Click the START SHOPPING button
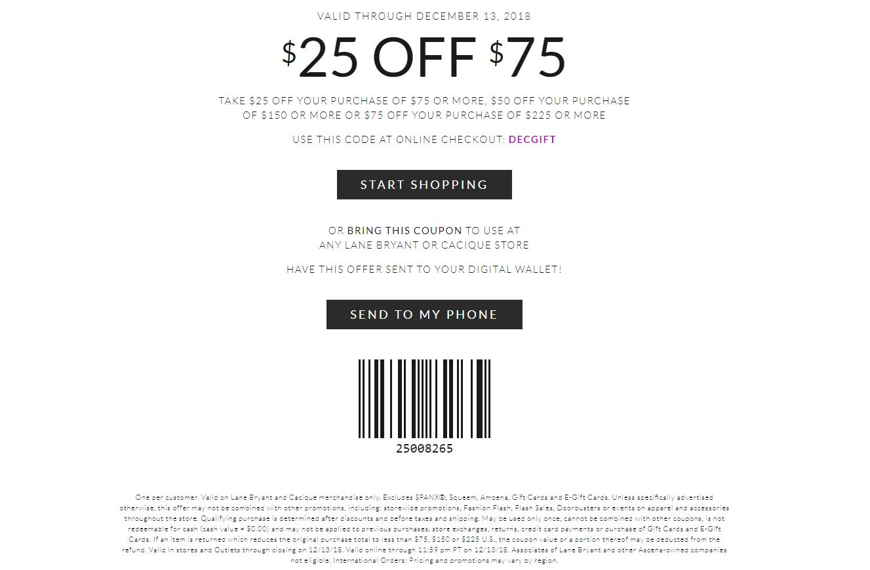The width and height of the screenshot is (870, 570). point(424,184)
